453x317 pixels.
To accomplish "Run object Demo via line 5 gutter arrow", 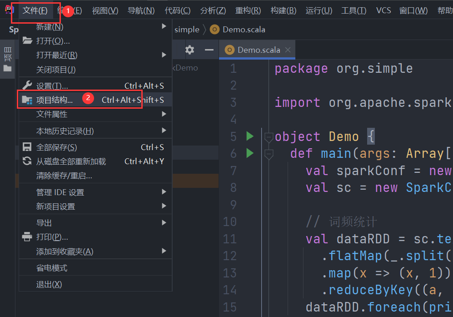I will [250, 136].
